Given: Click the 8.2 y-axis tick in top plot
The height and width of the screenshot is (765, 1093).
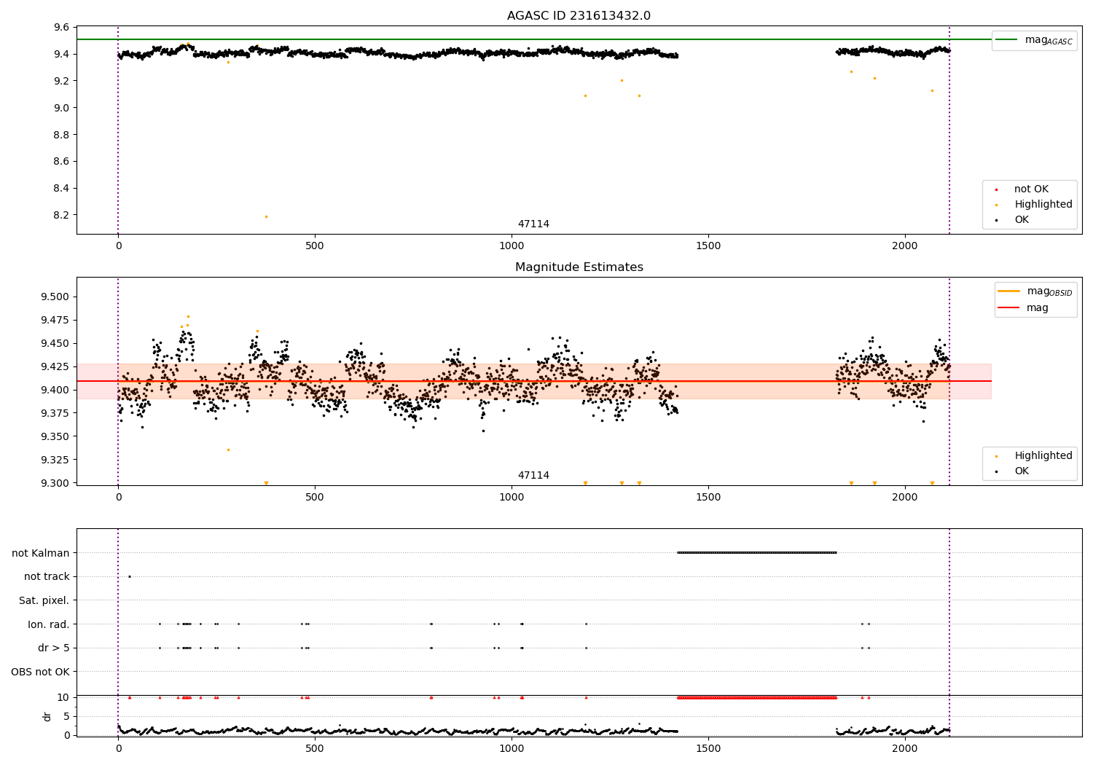Looking at the screenshot, I should point(62,216).
